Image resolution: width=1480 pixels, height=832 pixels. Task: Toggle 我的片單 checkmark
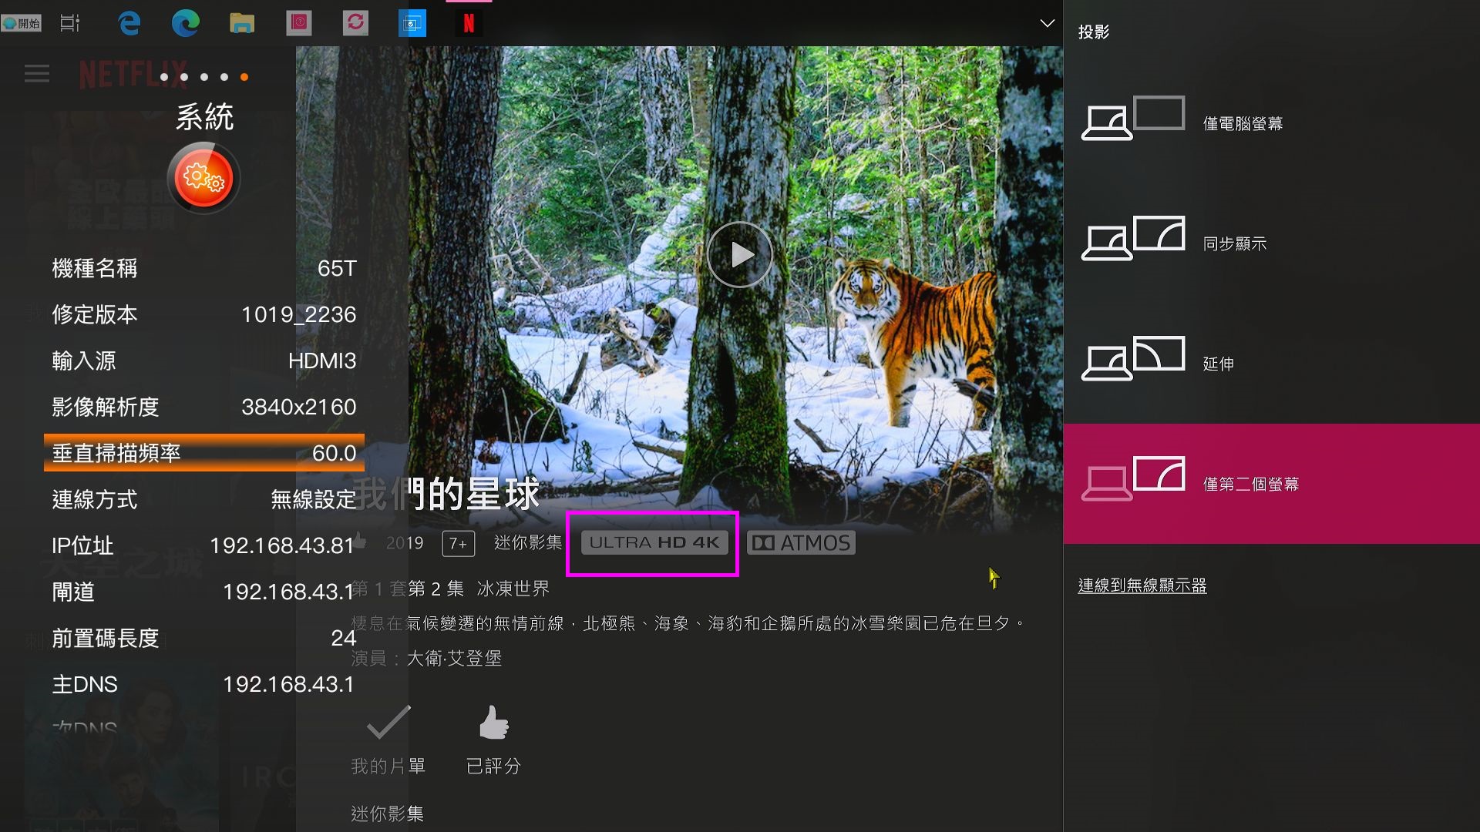(388, 723)
